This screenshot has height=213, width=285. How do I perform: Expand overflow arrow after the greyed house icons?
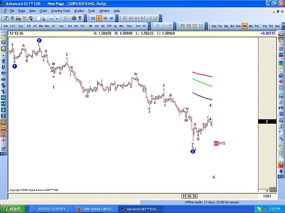click(175, 26)
